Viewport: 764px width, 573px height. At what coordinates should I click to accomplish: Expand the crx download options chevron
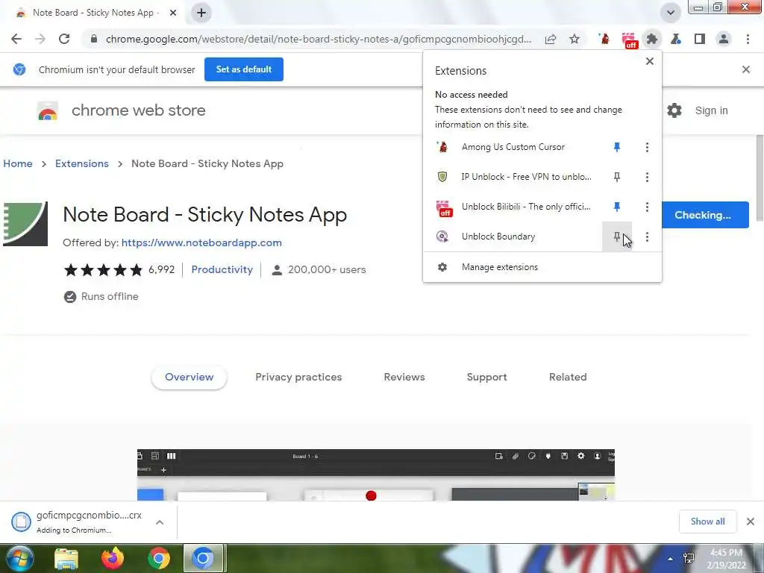[160, 522]
